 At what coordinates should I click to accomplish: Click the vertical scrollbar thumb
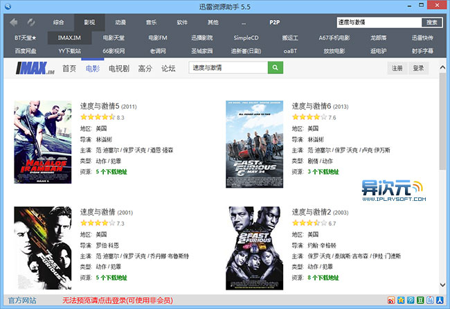(x=442, y=121)
